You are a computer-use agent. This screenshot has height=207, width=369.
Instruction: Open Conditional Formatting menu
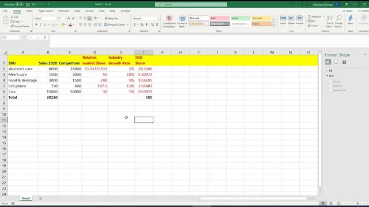tap(169, 22)
